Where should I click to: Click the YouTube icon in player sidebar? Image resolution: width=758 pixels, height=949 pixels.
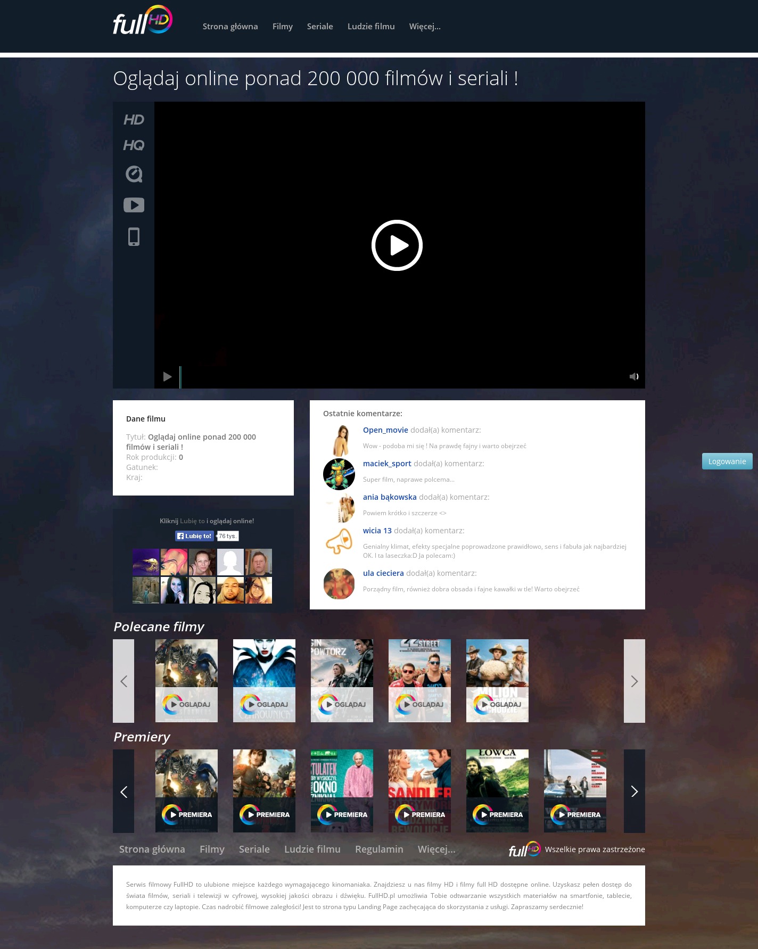[134, 205]
